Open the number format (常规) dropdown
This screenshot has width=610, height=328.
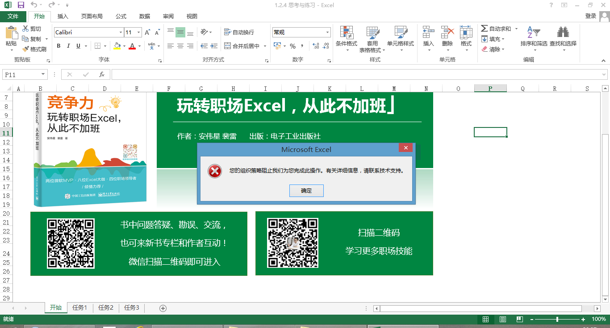[x=327, y=33]
